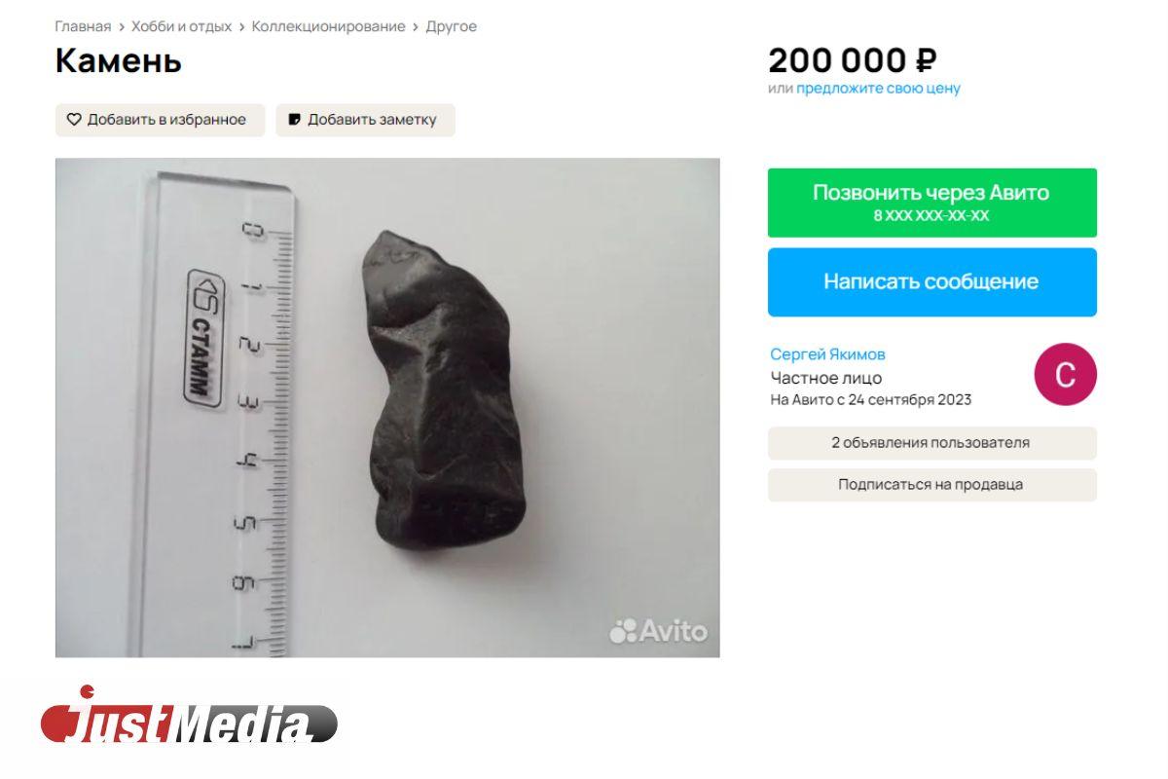1168x779 pixels.
Task: Click the предложите свою цену link
Action: click(x=878, y=89)
